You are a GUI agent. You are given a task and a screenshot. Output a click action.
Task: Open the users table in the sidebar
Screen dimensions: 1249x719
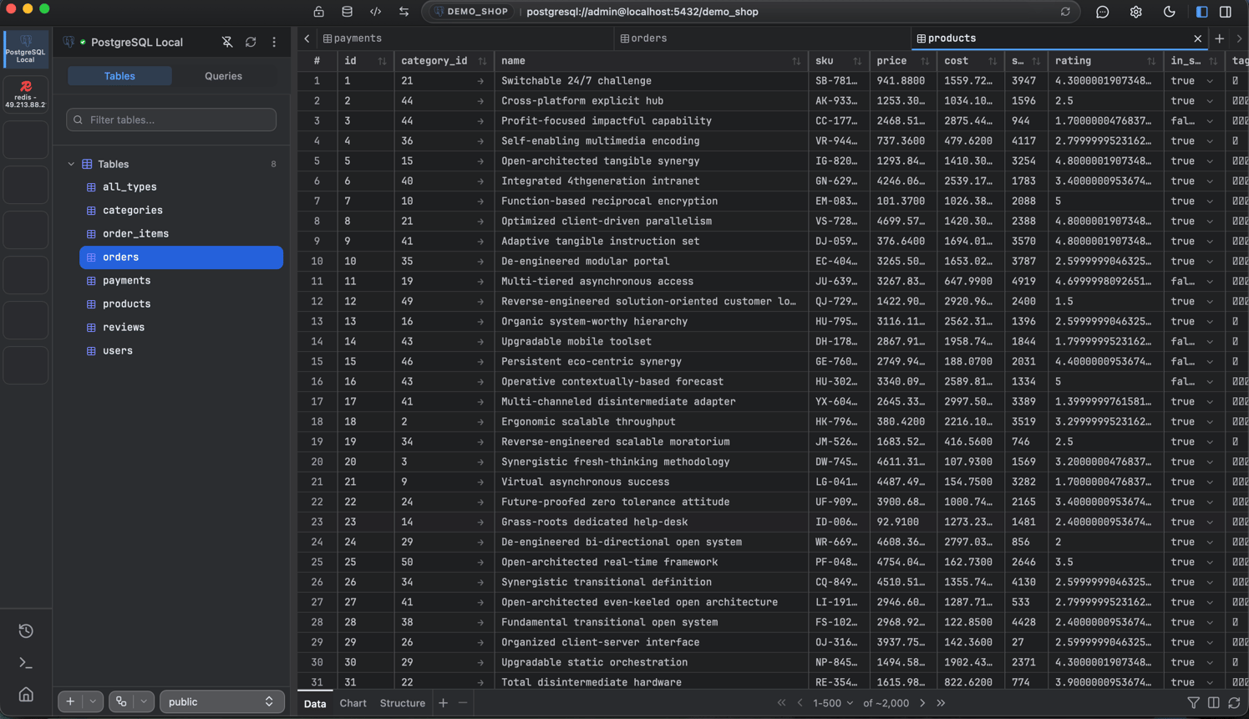coord(181,351)
